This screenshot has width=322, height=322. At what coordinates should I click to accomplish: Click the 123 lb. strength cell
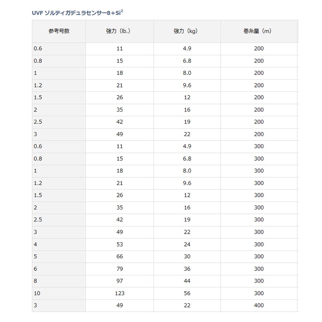(x=119, y=293)
